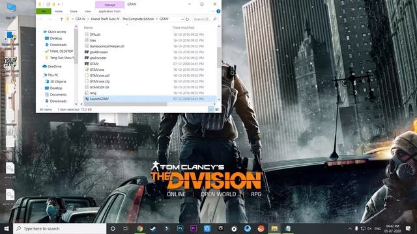Screen dimensions: 417x234
Task: Click the ENG language indicator
Action: [378, 228]
